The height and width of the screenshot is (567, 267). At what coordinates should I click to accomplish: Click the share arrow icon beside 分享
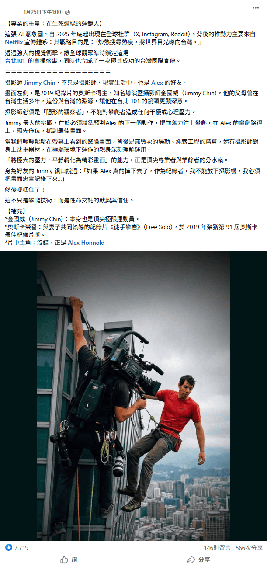[x=191, y=560]
